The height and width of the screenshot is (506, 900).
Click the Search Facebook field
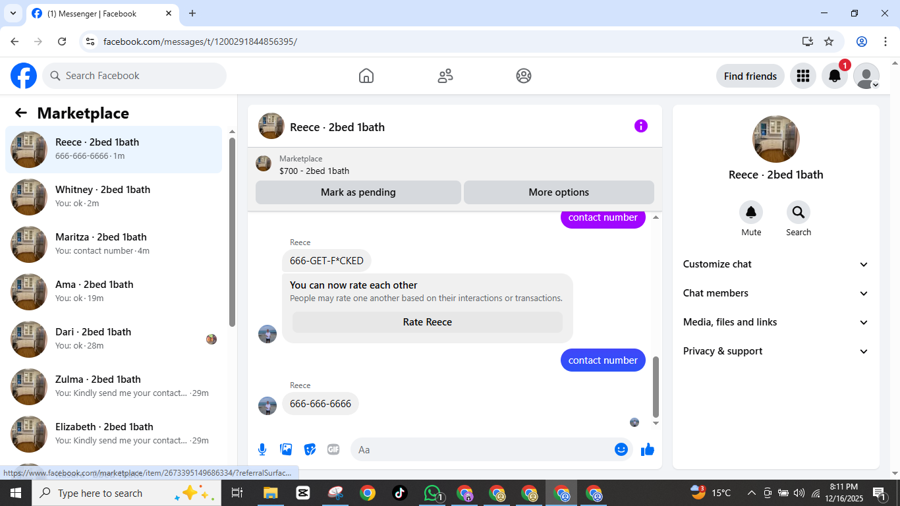(x=134, y=76)
